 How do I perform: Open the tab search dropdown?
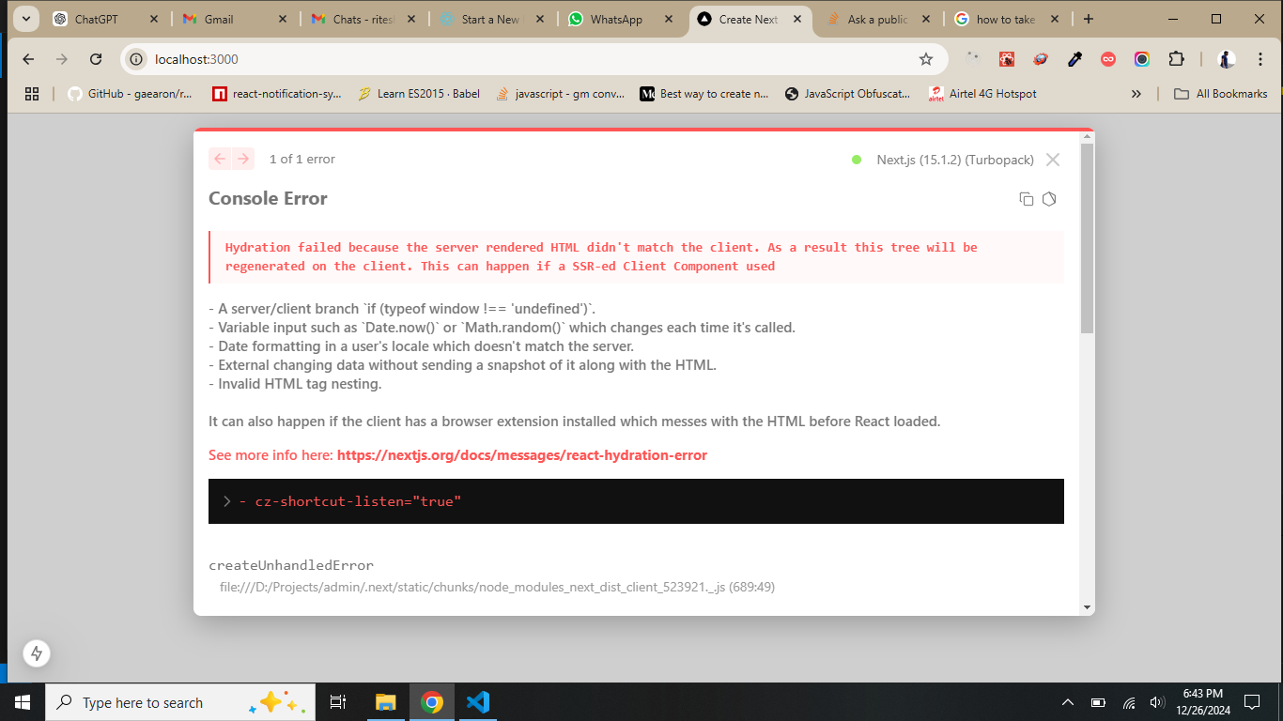pyautogui.click(x=25, y=19)
